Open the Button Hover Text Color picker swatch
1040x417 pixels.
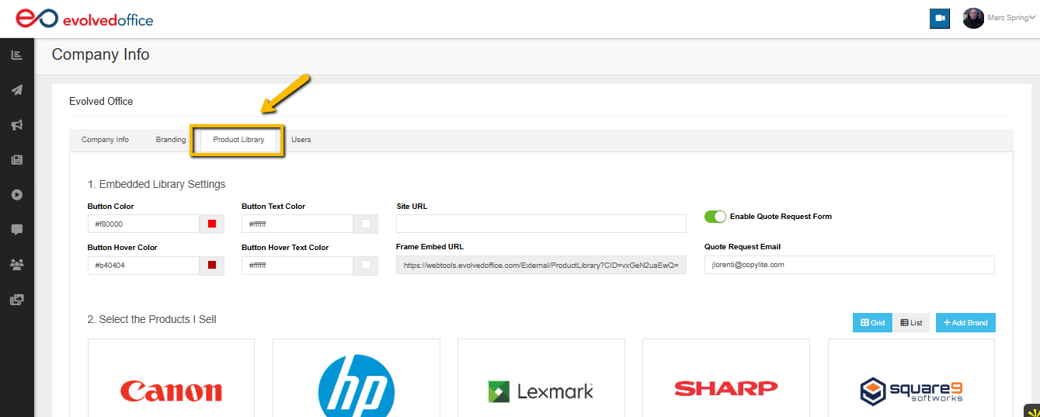coord(366,266)
